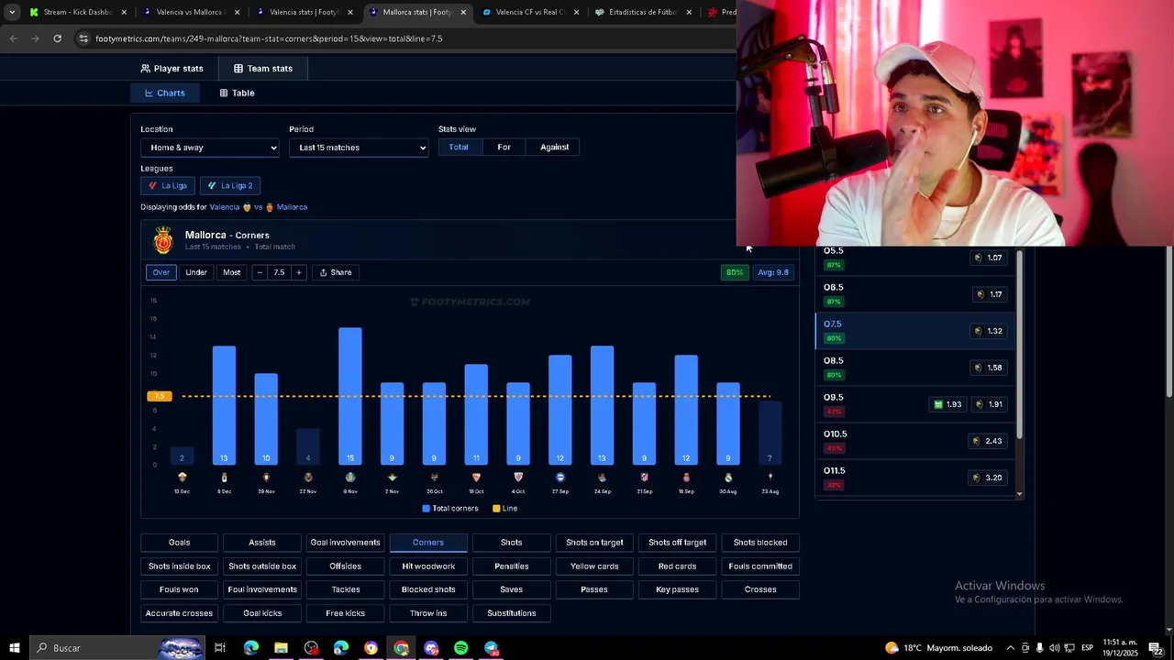Open the browser tab search chevron
Screen dimensions: 1174x660
point(11,12)
